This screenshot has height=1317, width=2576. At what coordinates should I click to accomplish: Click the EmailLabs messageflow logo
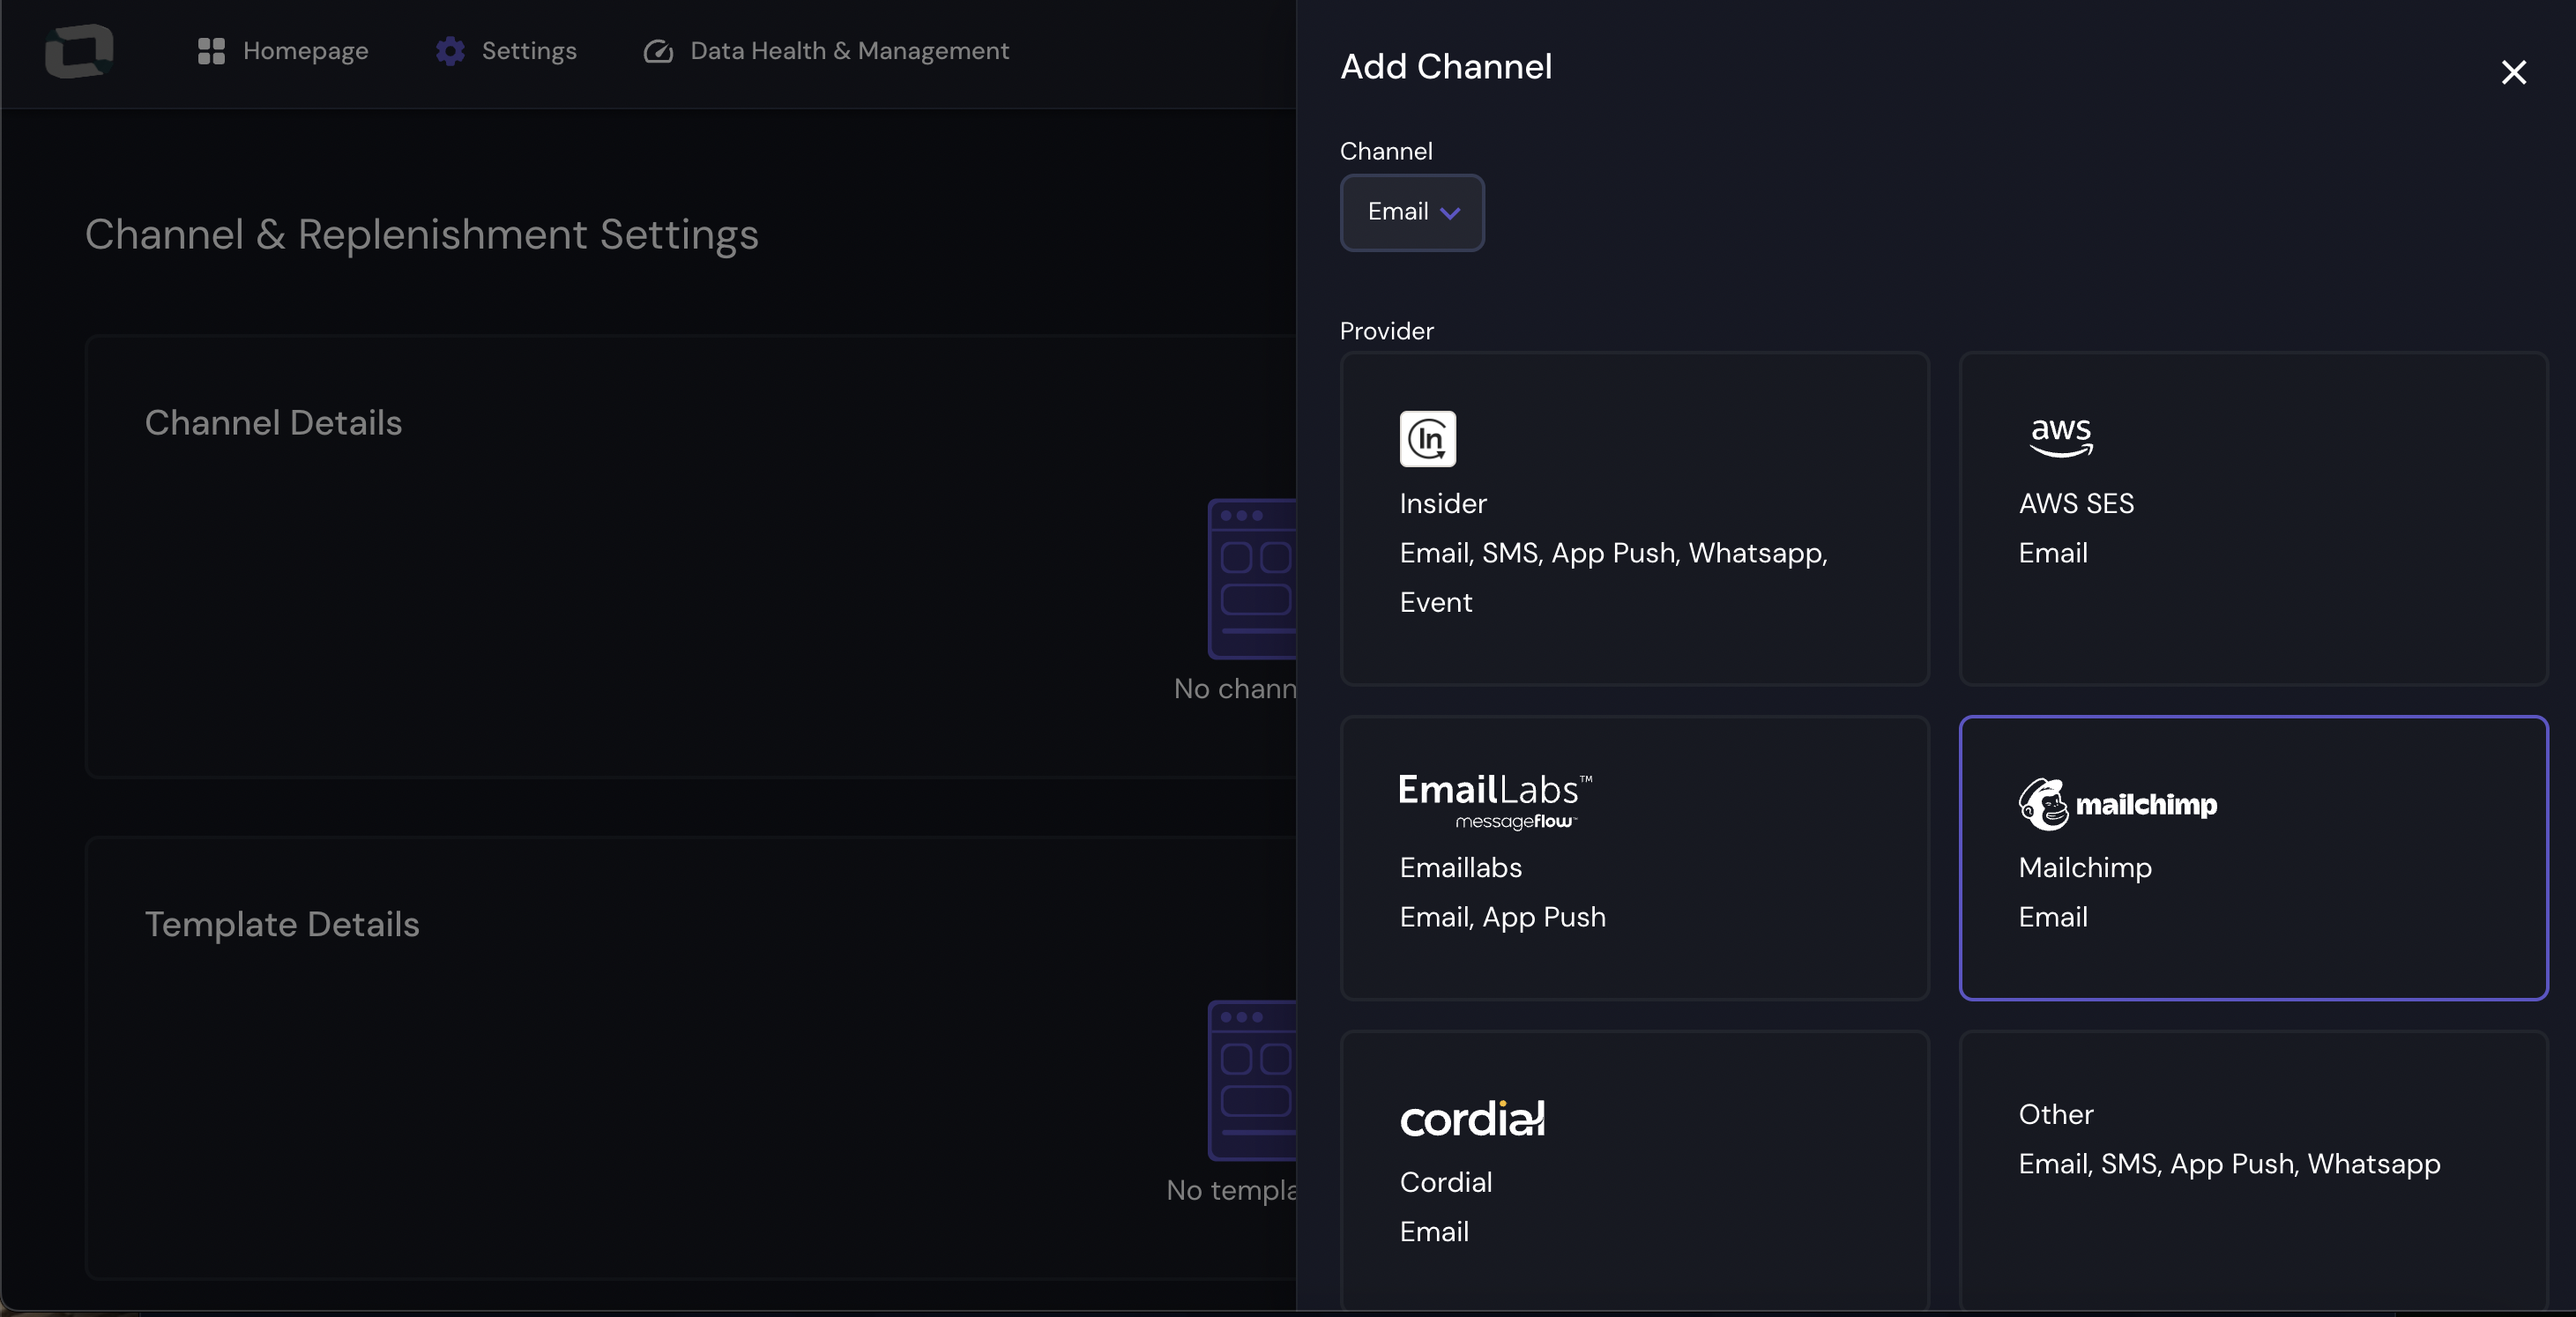1495,801
